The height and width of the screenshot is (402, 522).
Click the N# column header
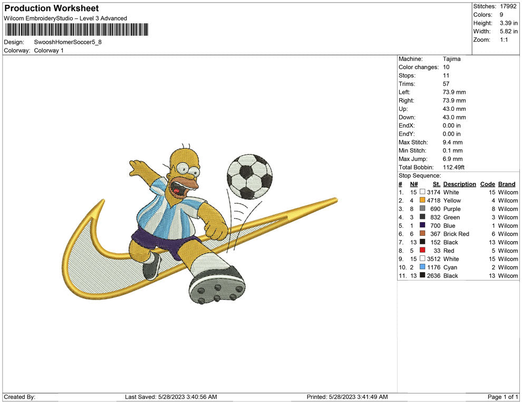tap(414, 184)
